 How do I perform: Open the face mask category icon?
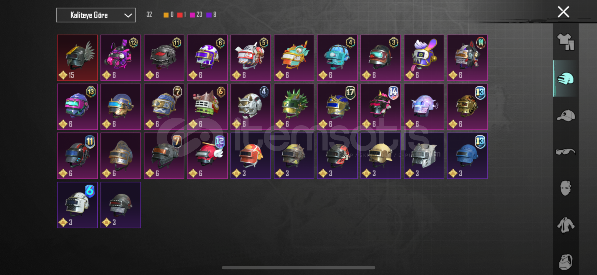pyautogui.click(x=566, y=188)
